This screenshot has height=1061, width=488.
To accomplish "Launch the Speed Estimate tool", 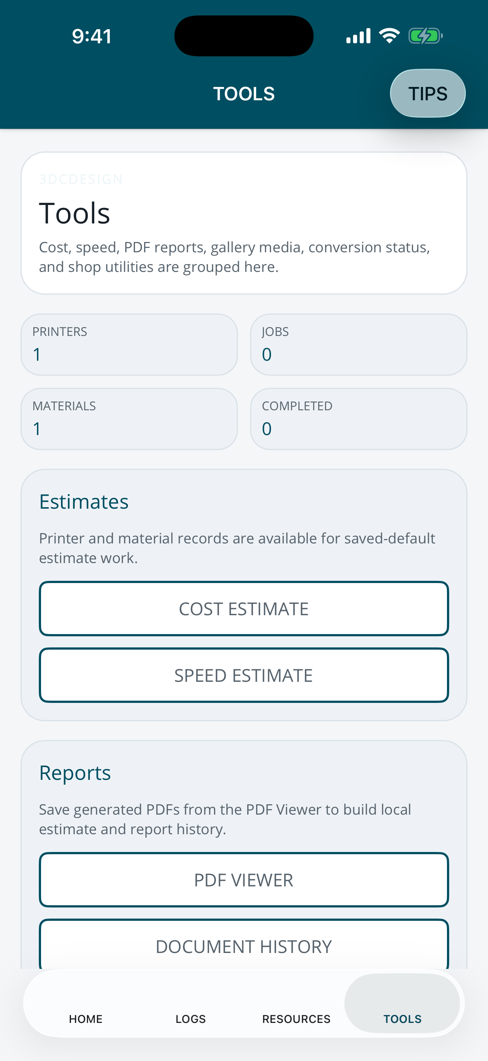I will [x=244, y=675].
